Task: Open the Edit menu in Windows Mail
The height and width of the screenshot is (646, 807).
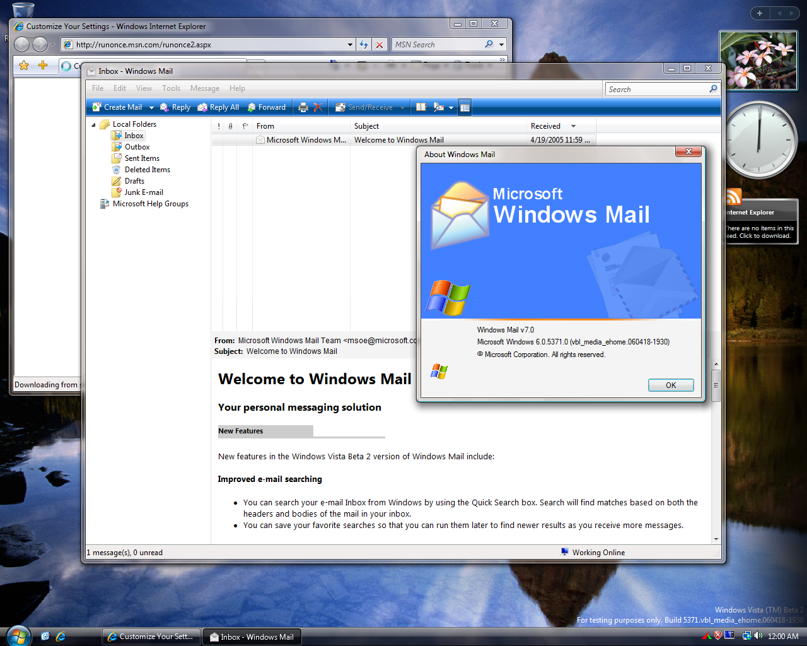Action: click(x=120, y=88)
